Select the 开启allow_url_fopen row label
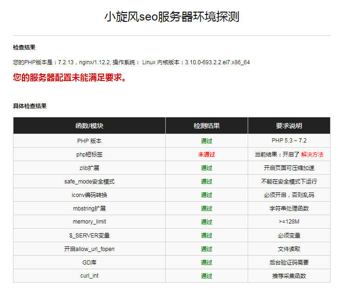Image resolution: width=338 pixels, height=292 pixels. tap(89, 249)
